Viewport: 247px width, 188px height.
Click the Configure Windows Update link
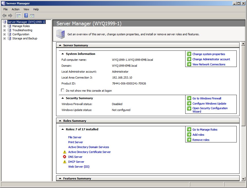pos(209,104)
